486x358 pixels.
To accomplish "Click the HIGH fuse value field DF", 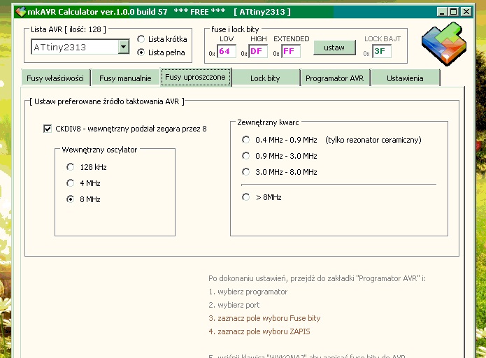I will (x=258, y=51).
